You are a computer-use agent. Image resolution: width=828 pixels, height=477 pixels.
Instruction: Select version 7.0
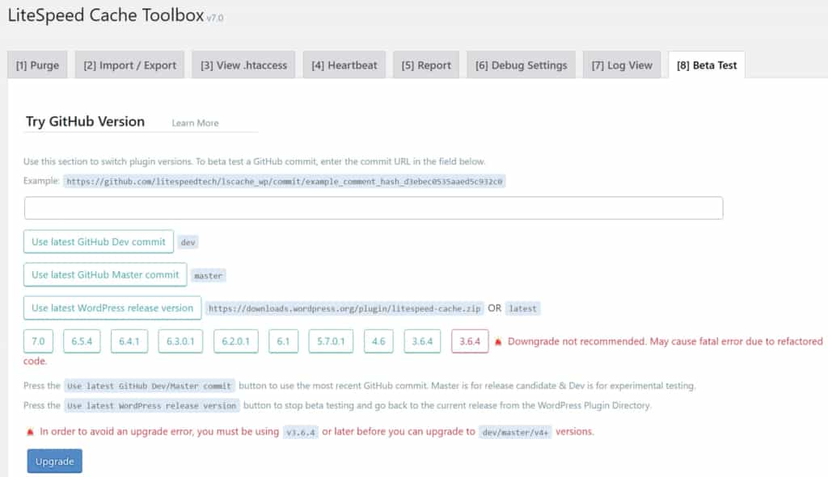37,341
